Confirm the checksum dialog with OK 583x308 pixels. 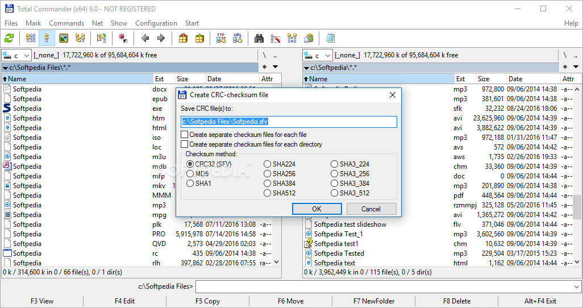317,209
